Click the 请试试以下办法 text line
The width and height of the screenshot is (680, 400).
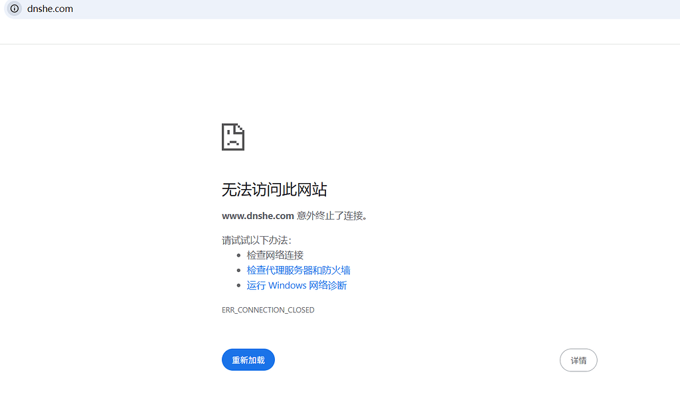tap(256, 241)
